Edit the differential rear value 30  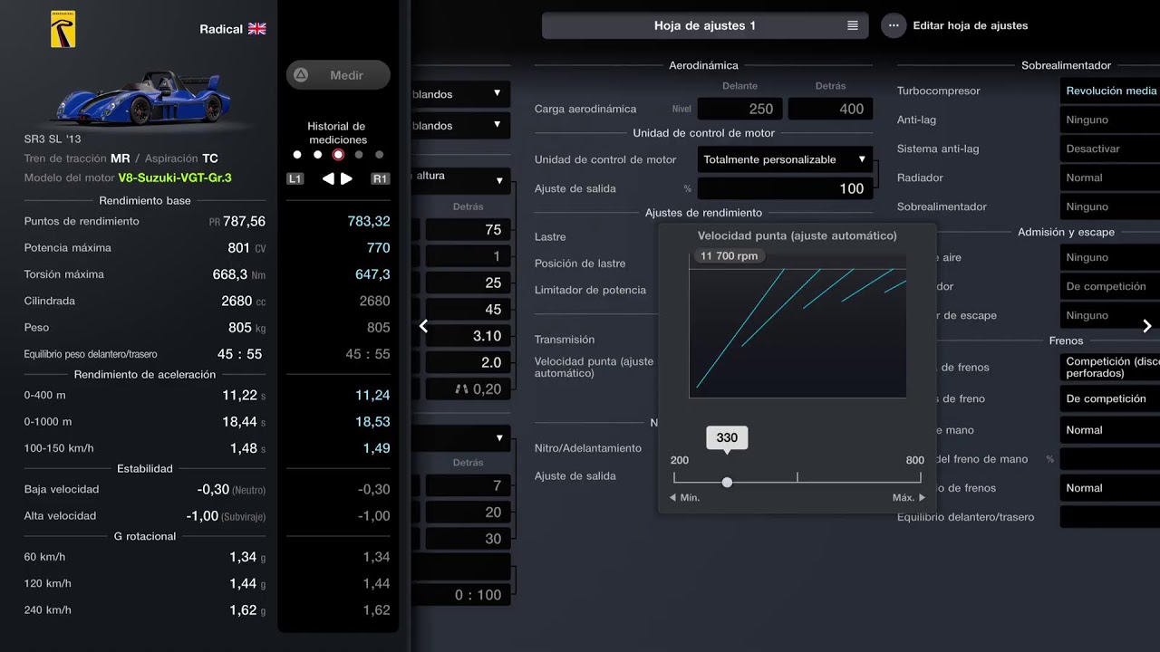tap(469, 539)
